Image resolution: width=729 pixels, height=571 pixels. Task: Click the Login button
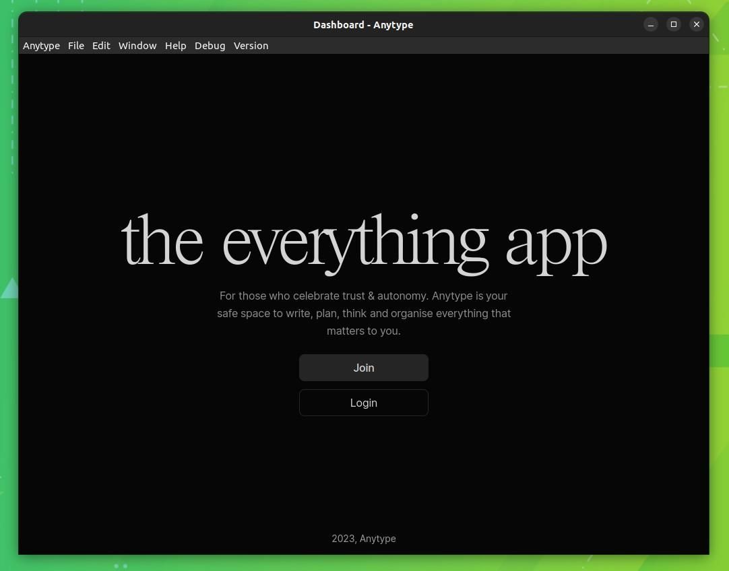[364, 403]
